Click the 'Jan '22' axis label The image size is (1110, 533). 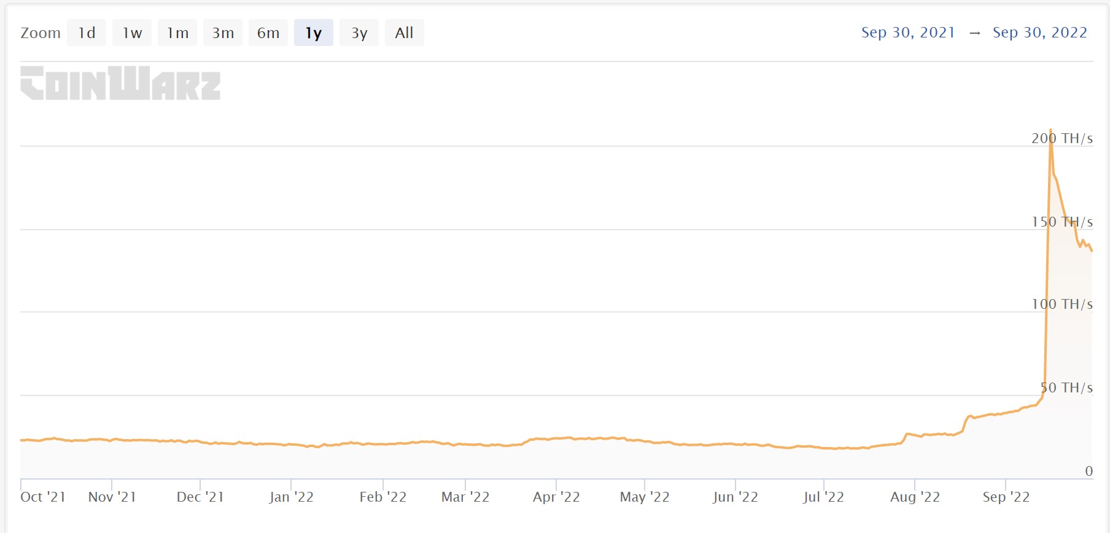pos(291,497)
